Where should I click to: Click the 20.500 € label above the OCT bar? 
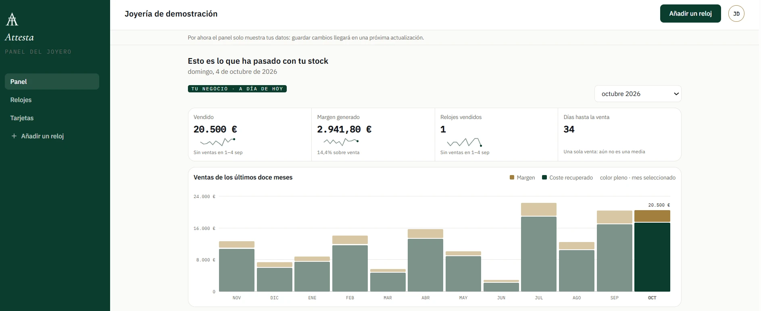[x=659, y=205]
